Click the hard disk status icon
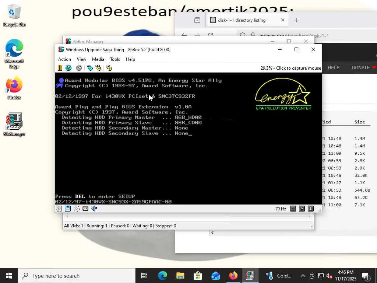The height and width of the screenshot is (283, 377). (x=85, y=209)
